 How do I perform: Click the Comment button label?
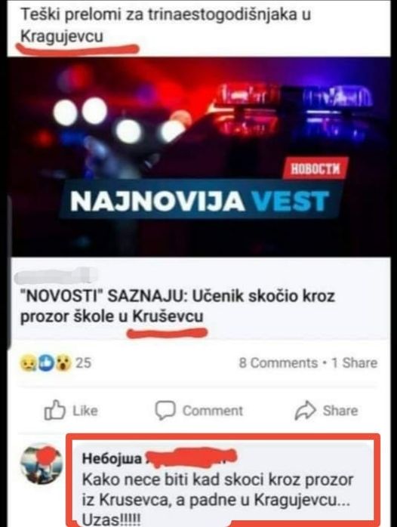213,411
